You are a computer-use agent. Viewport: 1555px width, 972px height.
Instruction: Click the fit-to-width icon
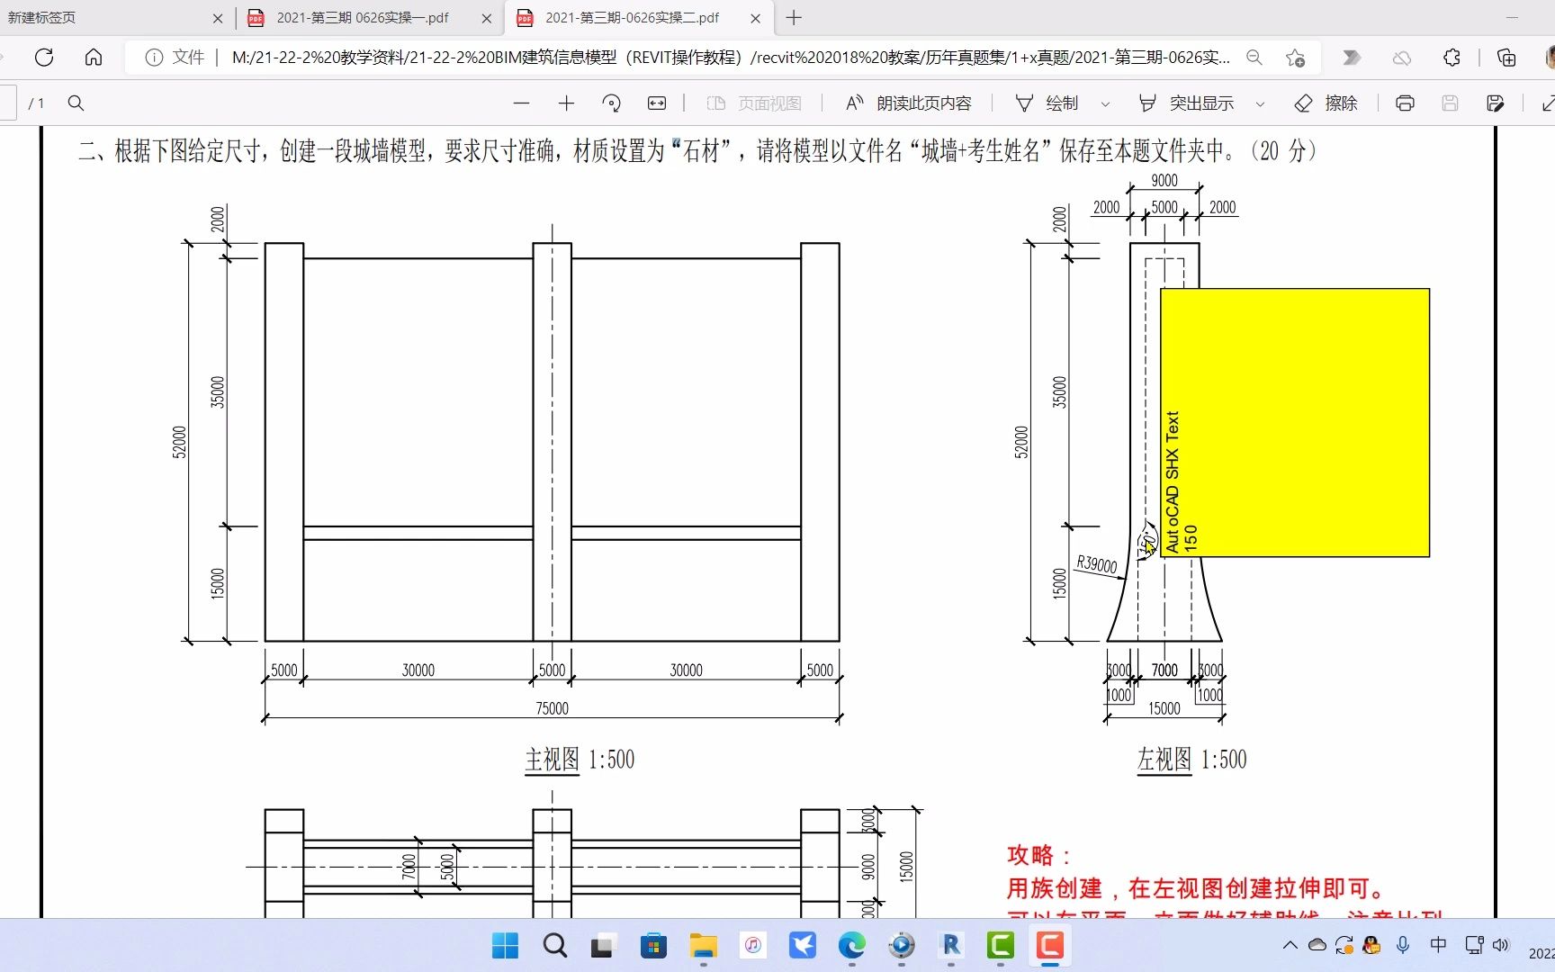coord(657,103)
